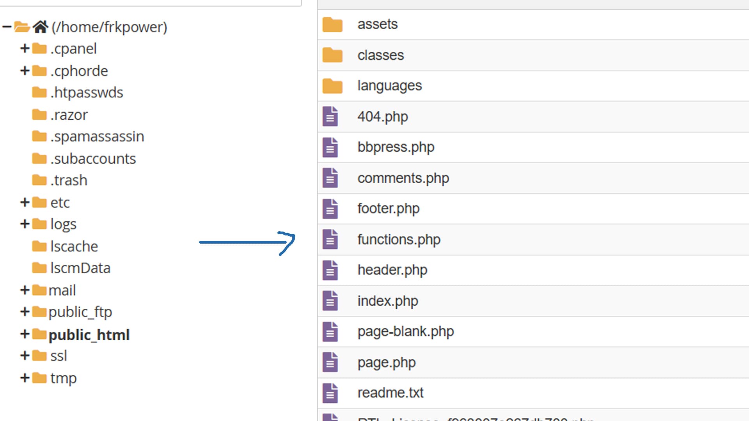Click the .razor folder icon
The height and width of the screenshot is (421, 749).
point(39,115)
